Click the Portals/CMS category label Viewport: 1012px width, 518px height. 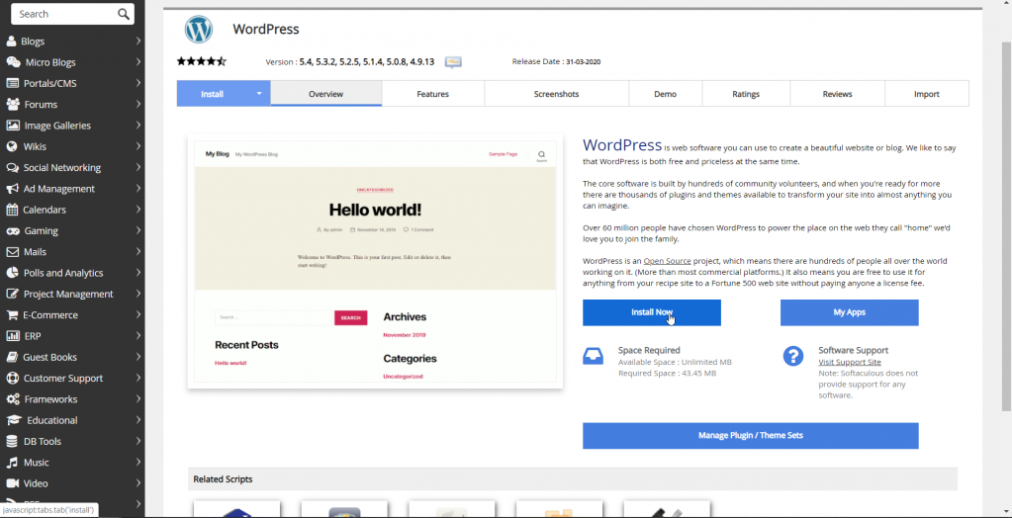[x=50, y=83]
